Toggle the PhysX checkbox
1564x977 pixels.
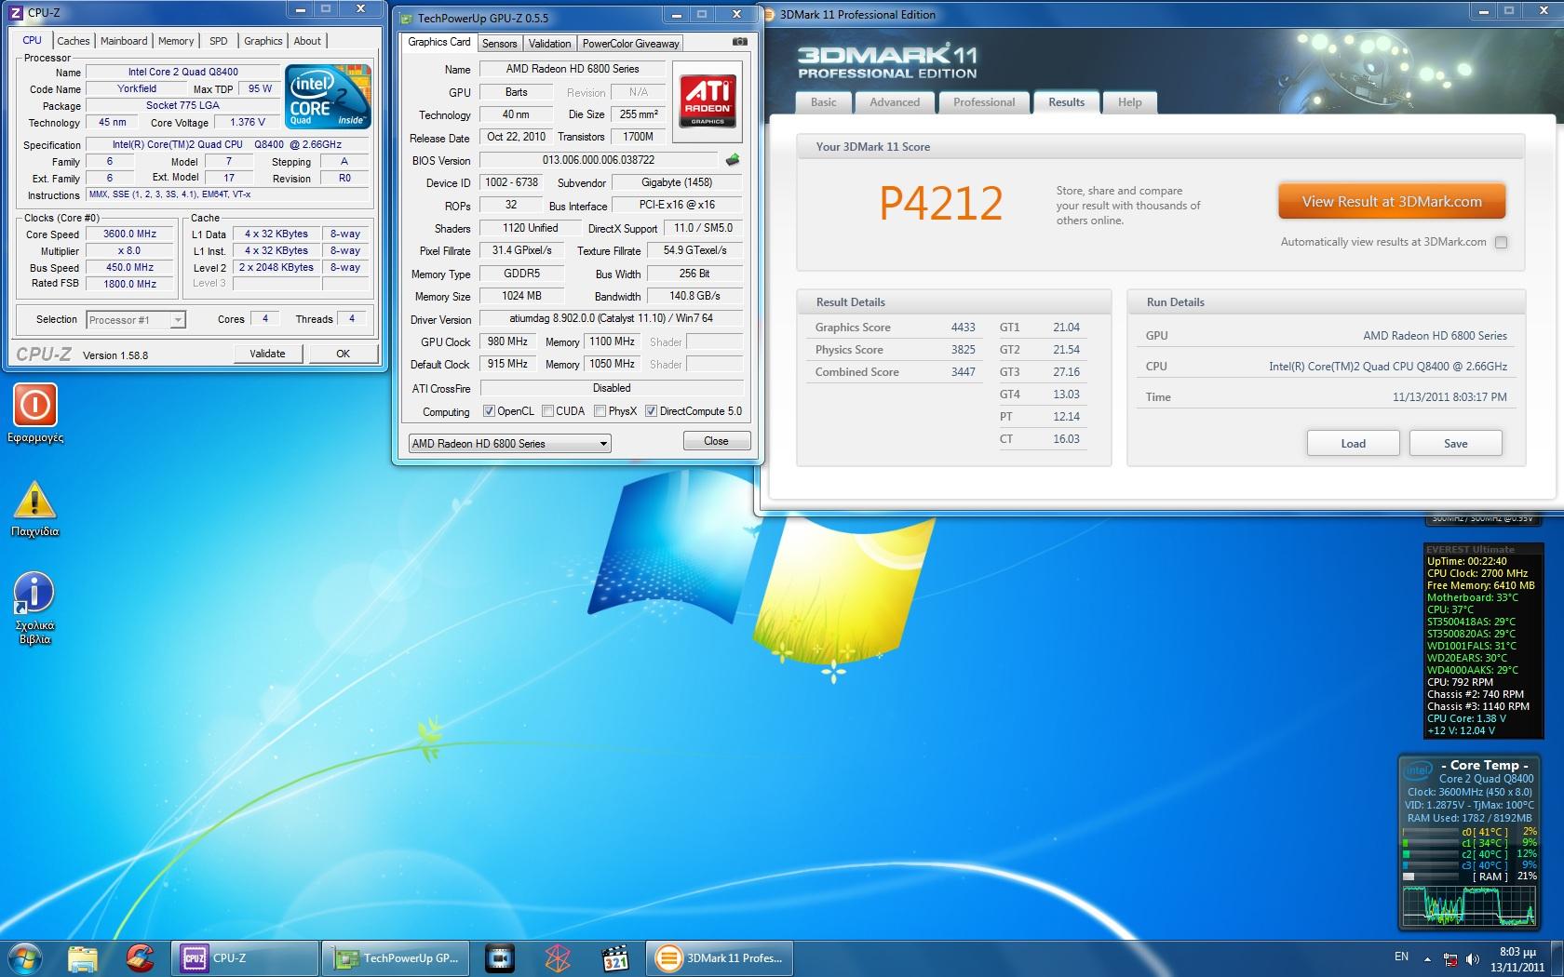pyautogui.click(x=600, y=411)
